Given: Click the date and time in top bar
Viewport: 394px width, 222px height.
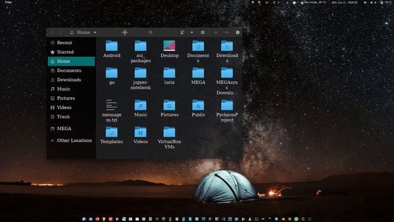Looking at the screenshot, I should pyautogui.click(x=345, y=2).
